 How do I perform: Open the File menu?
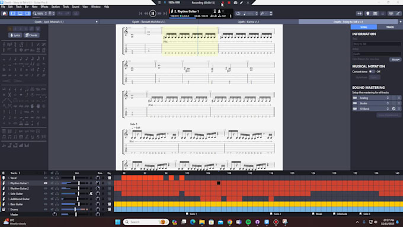click(3, 7)
